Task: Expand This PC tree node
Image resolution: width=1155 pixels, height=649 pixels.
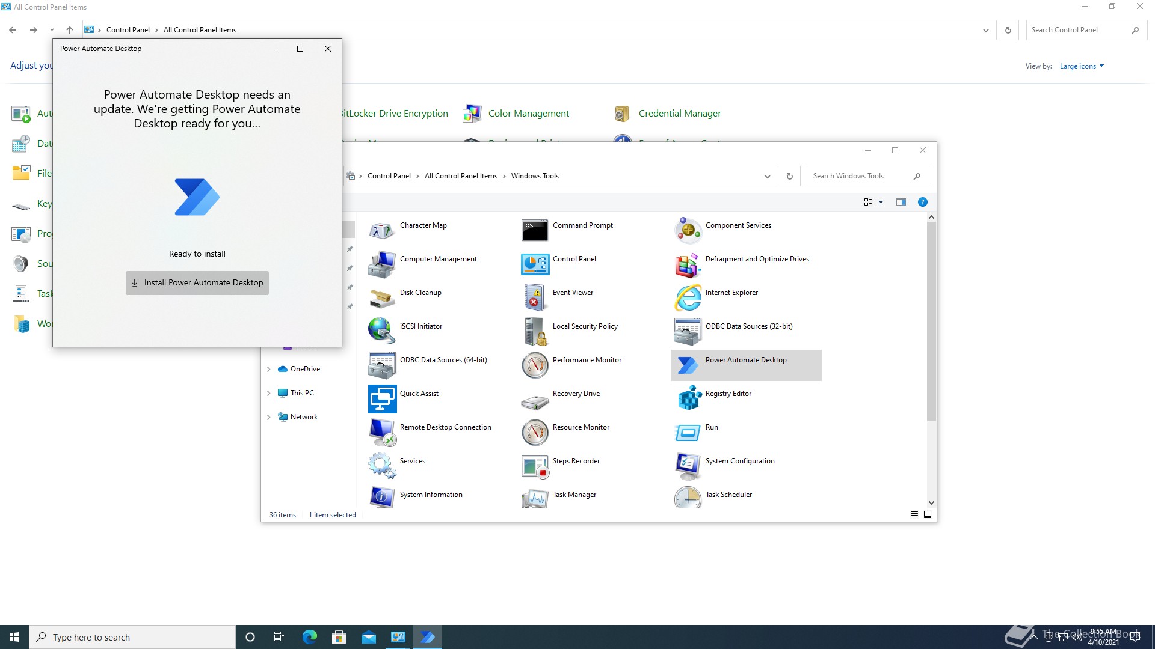Action: point(269,393)
